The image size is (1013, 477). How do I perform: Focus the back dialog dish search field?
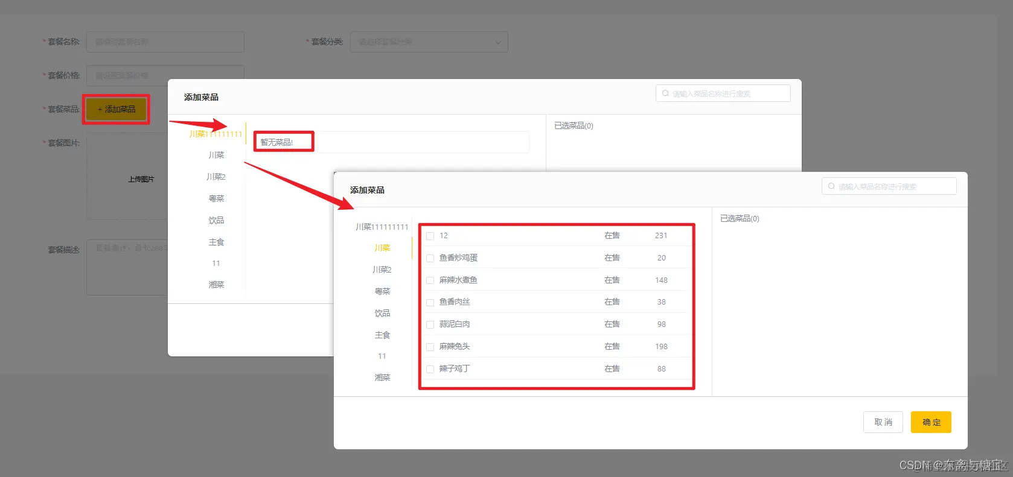point(723,93)
